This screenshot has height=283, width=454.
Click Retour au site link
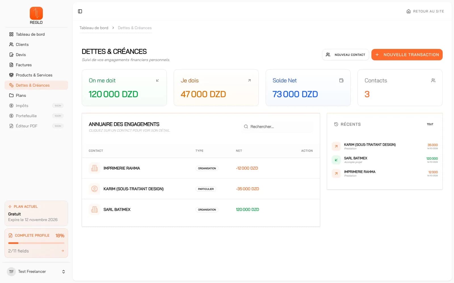[x=425, y=11]
